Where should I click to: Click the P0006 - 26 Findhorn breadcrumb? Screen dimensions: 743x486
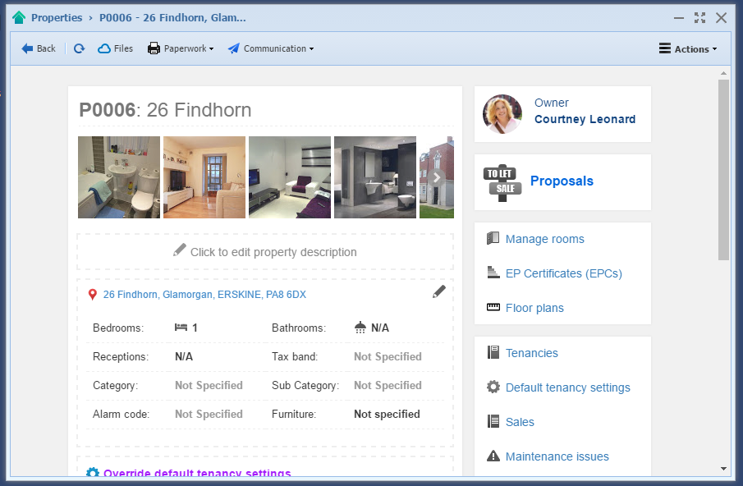[172, 17]
